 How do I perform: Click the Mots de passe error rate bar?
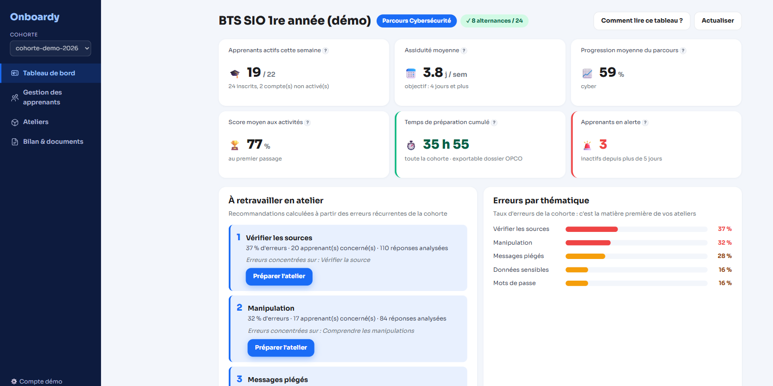point(636,283)
